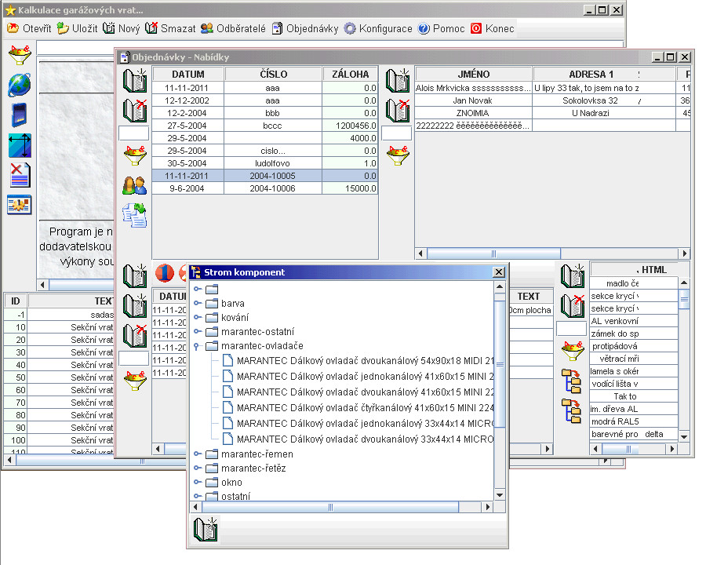Click the horizontal scrollbar thumb in Strom komponent

coord(330,507)
